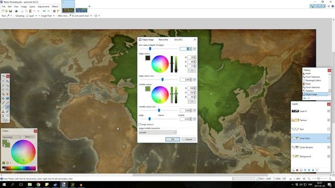335x188 pixels.
Task: Toggle visibility of Texture layer
Action: click(x=329, y=120)
